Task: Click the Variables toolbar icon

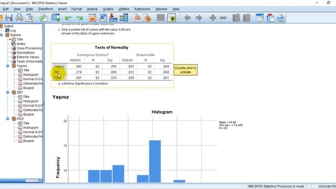Action: tap(124, 18)
